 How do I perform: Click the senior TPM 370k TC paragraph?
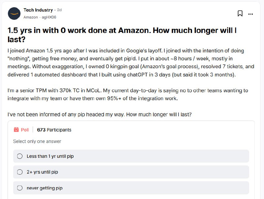point(127,94)
